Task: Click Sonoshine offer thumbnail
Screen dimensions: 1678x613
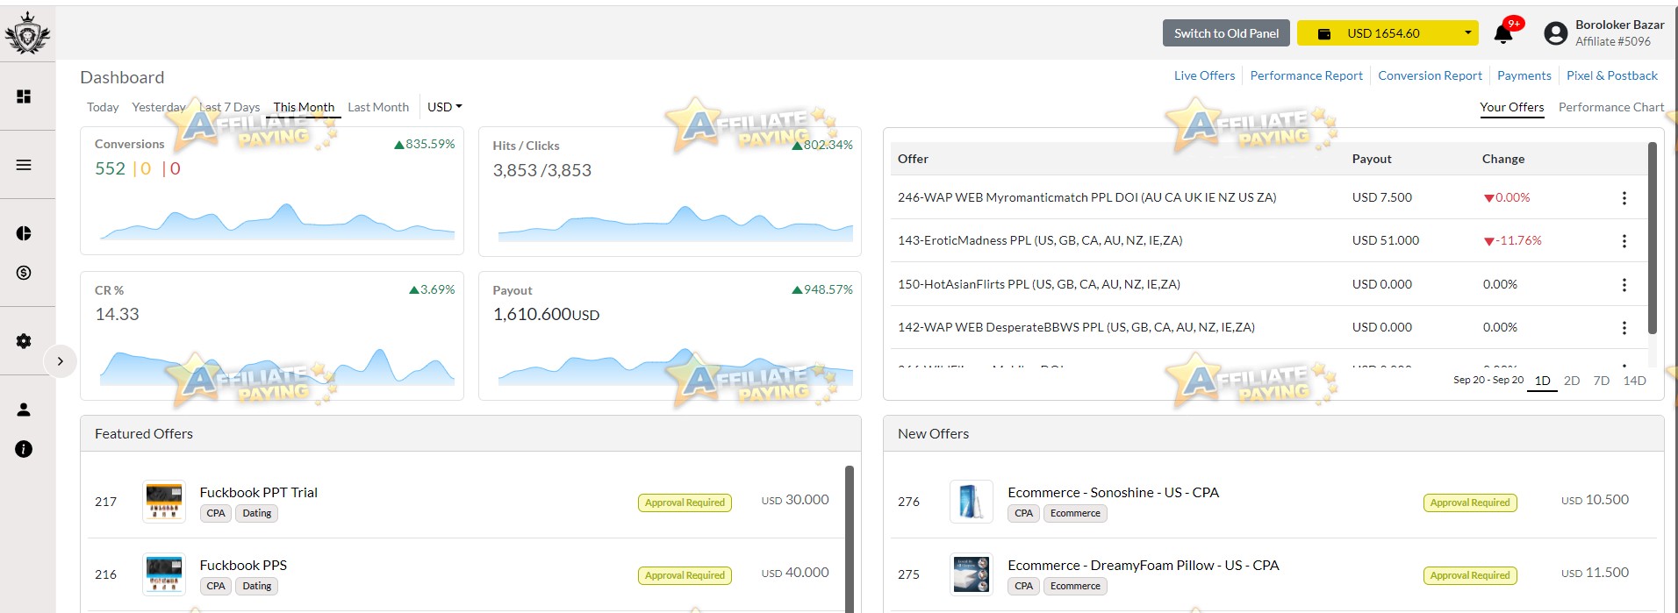Action: point(972,501)
